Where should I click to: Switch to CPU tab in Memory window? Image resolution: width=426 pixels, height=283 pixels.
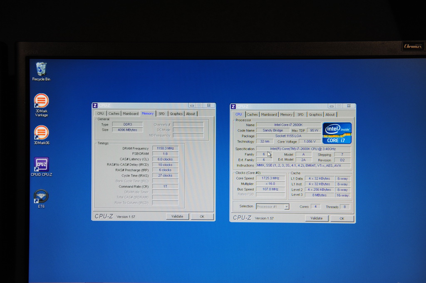(x=100, y=114)
